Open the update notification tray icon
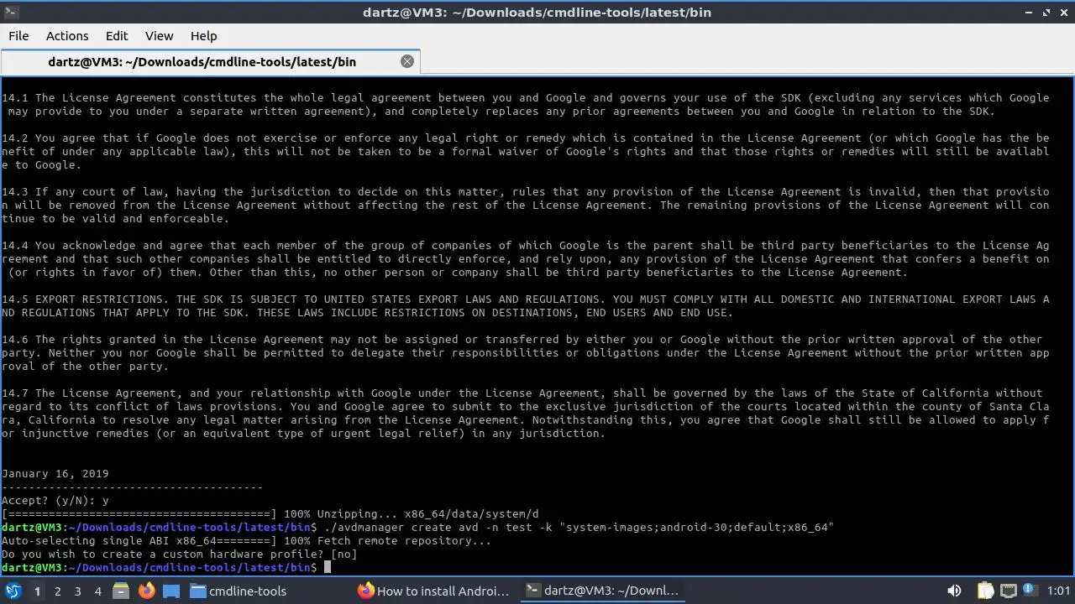Viewport: 1075px width, 604px height. point(1030,591)
